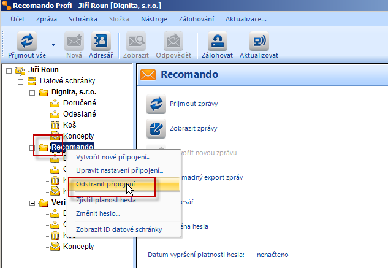Screen dimensions: 388x268
Task: Collapse the Dignita, s.r.o. folder node
Action: click(x=32, y=93)
